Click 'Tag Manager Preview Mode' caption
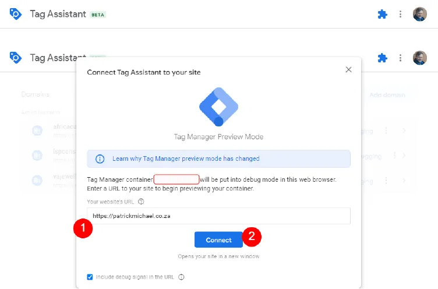The image size is (438, 289). click(x=218, y=137)
